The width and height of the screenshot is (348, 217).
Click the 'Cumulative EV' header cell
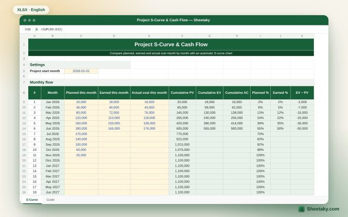point(209,93)
